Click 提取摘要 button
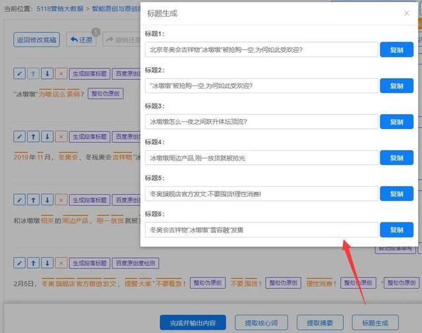 click(x=320, y=322)
